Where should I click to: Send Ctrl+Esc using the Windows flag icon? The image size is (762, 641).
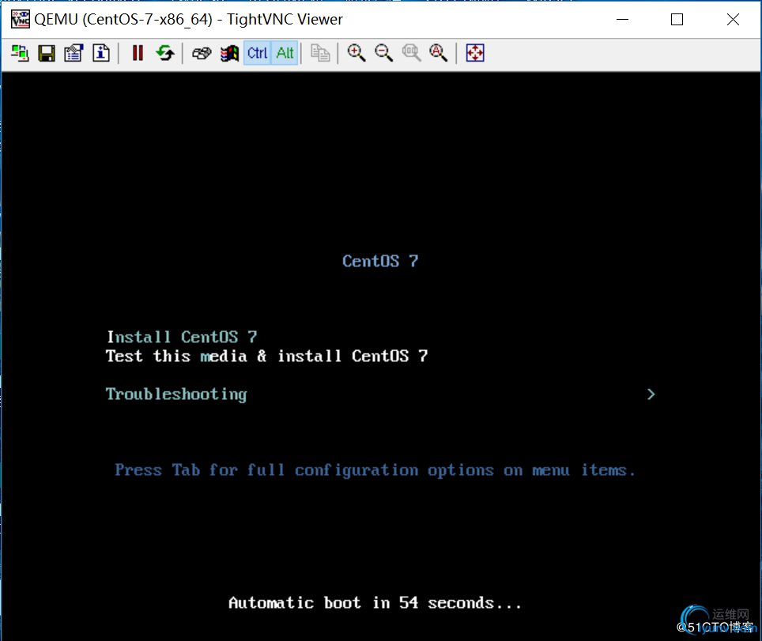(x=229, y=53)
